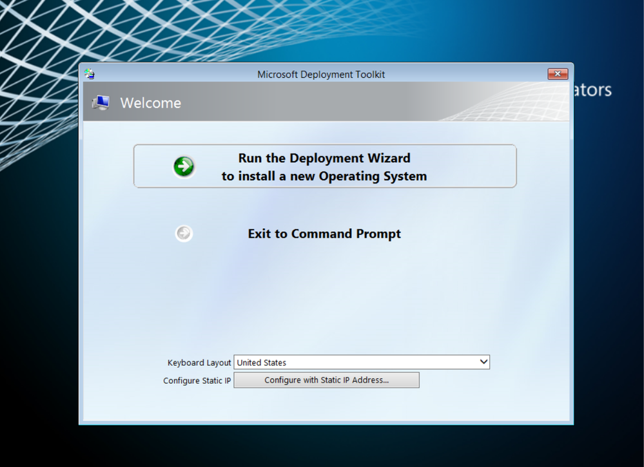Click the Microsoft Deployment Toolkit title bar icon
Viewport: 644px width, 467px height.
tap(90, 74)
